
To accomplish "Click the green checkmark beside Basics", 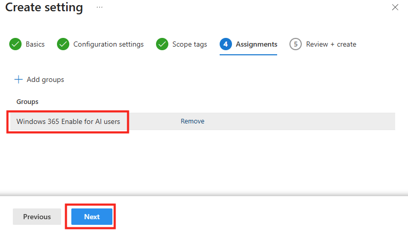I will coord(15,44).
